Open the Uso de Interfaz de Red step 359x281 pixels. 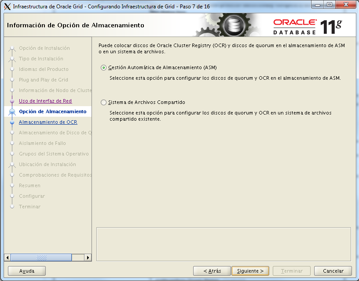[45, 101]
